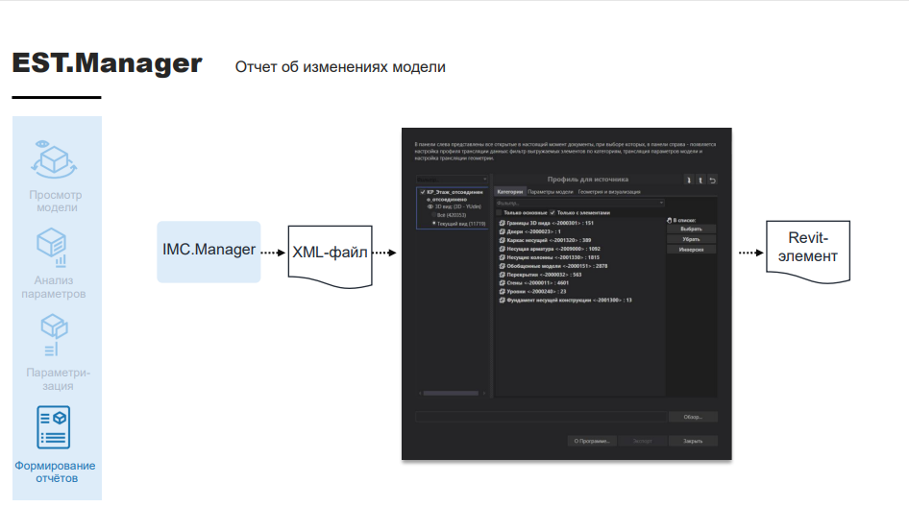909x507 pixels.
Task: Click the icon next to Стены category
Action: coord(502,282)
